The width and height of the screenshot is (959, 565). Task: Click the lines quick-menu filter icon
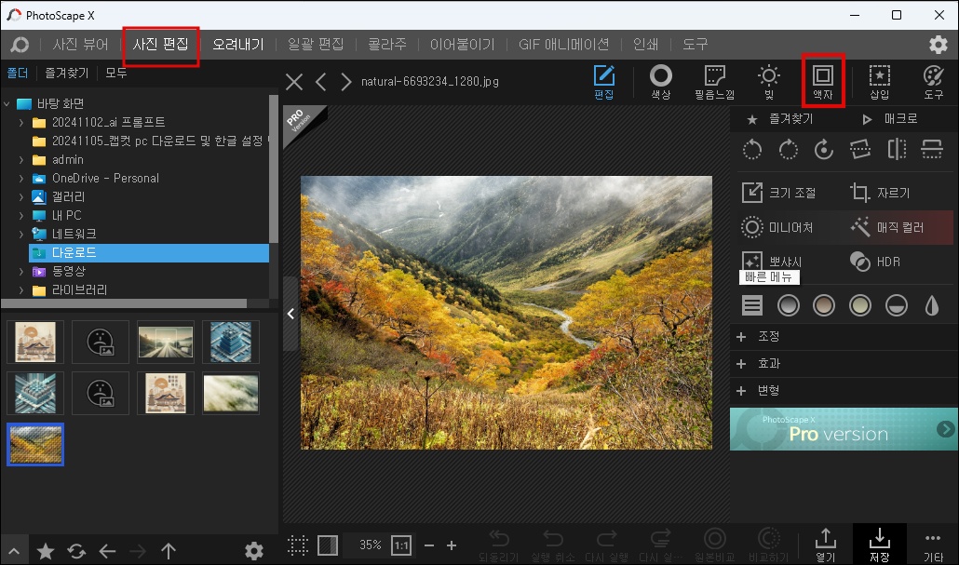pyautogui.click(x=752, y=305)
